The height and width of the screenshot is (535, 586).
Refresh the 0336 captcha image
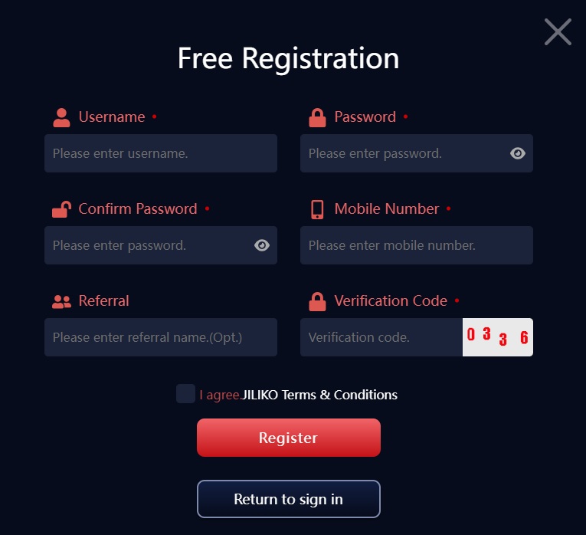(498, 337)
